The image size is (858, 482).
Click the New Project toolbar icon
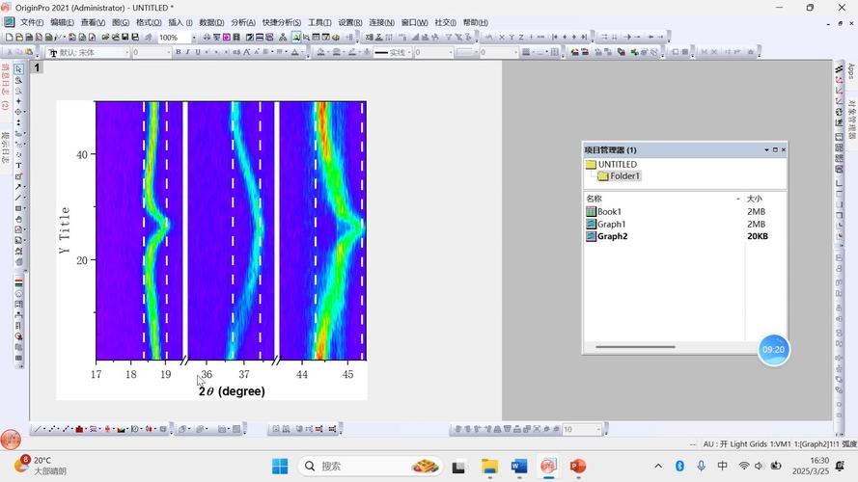pos(7,38)
